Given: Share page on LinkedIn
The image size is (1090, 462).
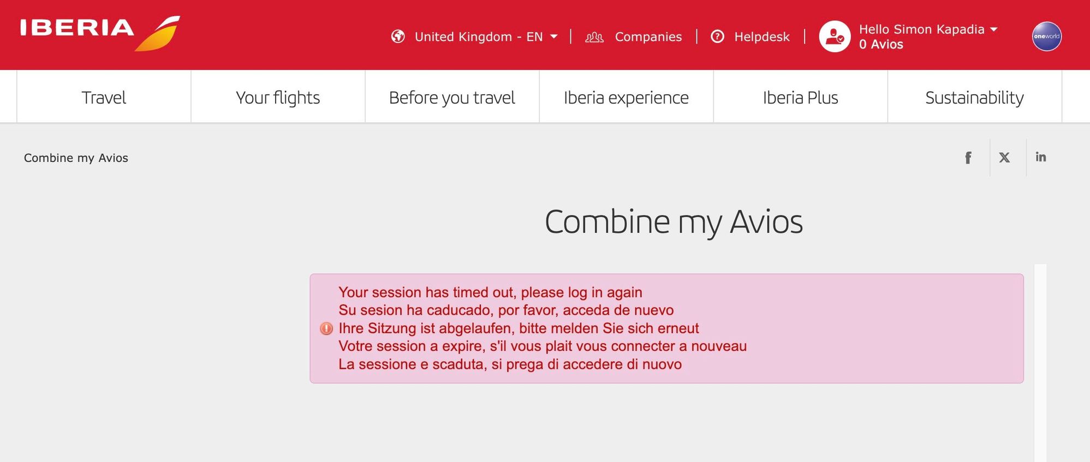Looking at the screenshot, I should [1041, 157].
